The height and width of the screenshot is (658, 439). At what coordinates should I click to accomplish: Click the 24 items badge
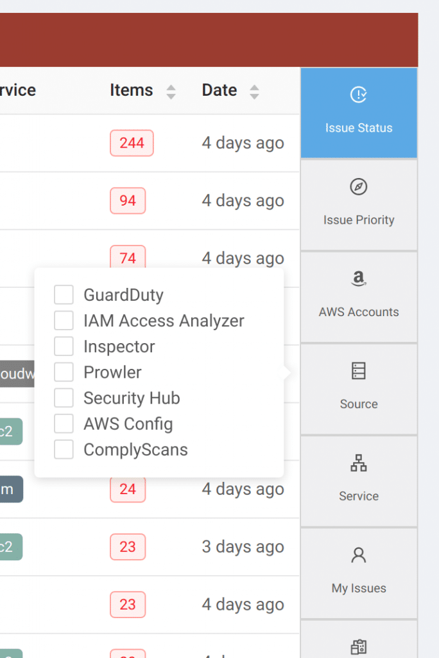[128, 489]
